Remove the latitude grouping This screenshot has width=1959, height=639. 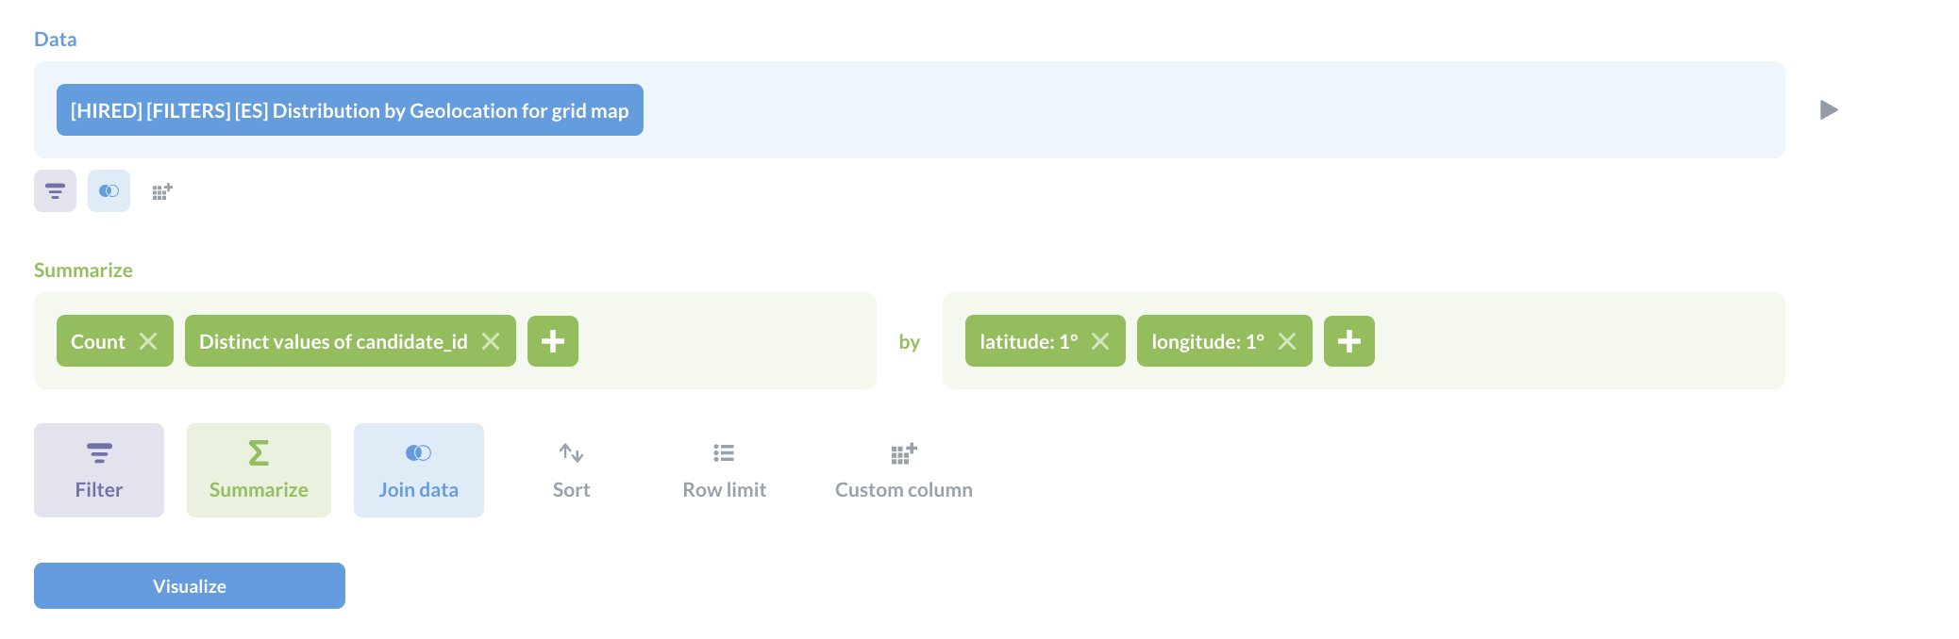(x=1100, y=341)
